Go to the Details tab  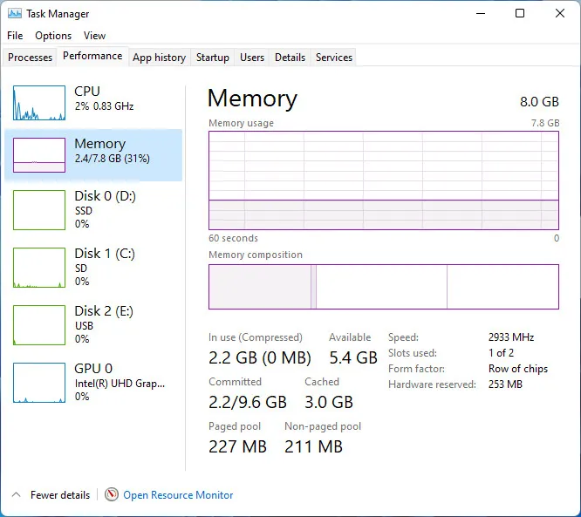(x=290, y=58)
